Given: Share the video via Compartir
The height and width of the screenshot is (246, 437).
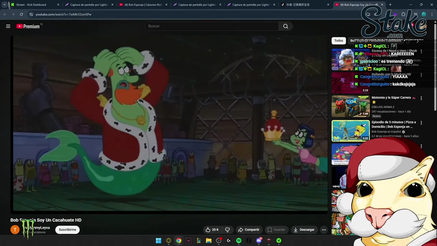Looking at the screenshot, I should [249, 230].
